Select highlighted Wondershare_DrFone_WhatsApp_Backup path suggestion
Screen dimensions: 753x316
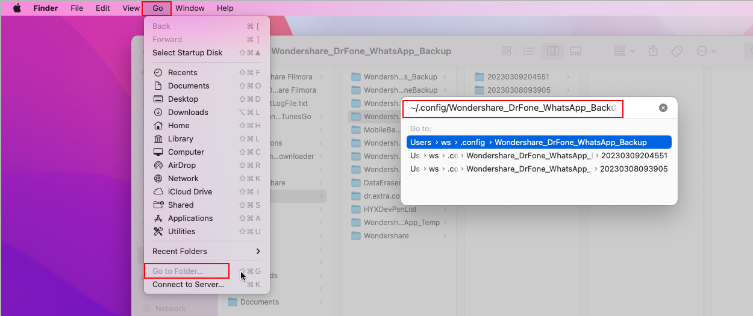(x=539, y=142)
